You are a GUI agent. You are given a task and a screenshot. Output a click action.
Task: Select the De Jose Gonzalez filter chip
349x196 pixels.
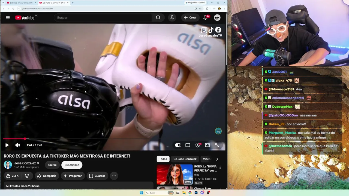click(185, 159)
